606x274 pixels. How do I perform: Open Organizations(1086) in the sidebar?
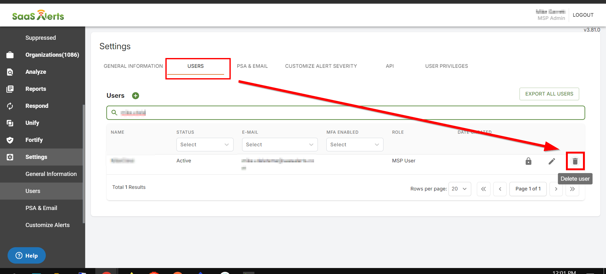(x=52, y=55)
